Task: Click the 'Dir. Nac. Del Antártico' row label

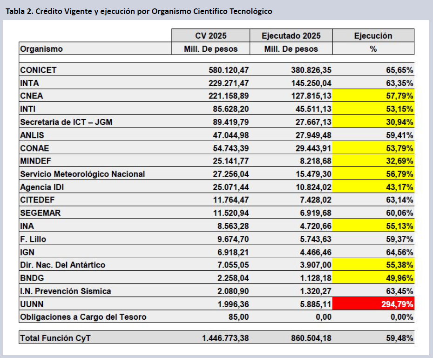Action: [x=63, y=265]
